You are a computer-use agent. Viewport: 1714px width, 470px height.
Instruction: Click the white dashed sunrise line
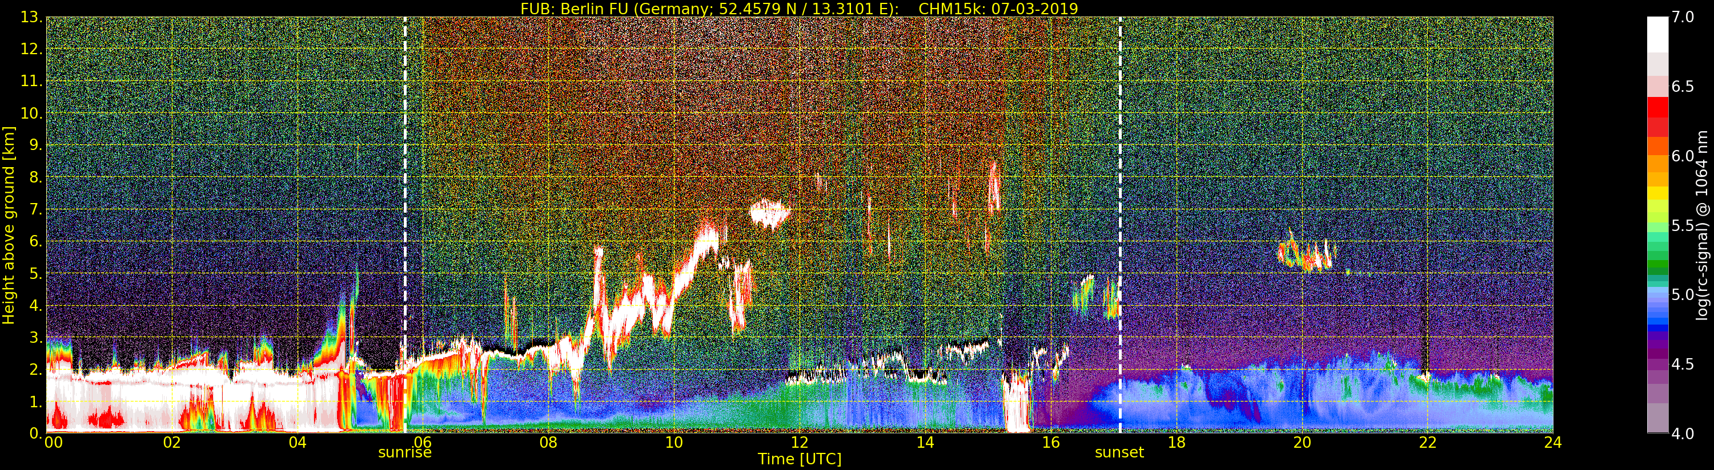(x=405, y=225)
